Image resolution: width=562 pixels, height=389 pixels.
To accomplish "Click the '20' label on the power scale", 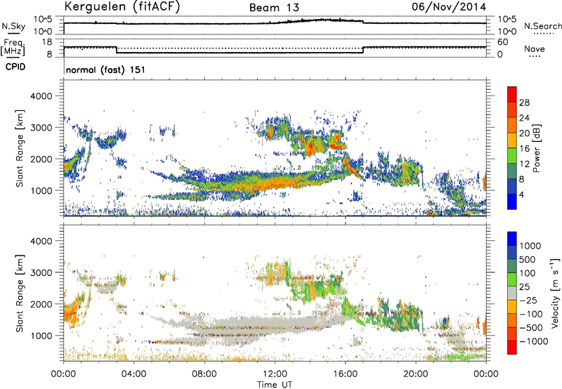I will [524, 133].
